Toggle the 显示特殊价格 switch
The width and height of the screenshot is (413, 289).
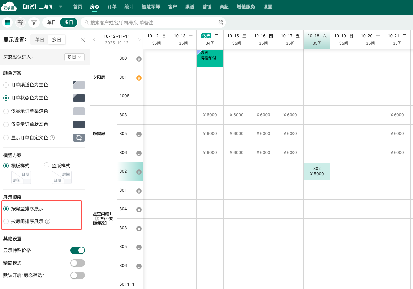(x=78, y=250)
